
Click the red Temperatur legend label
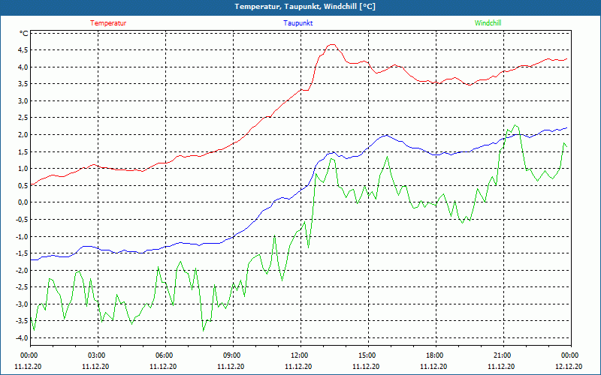[108, 23]
